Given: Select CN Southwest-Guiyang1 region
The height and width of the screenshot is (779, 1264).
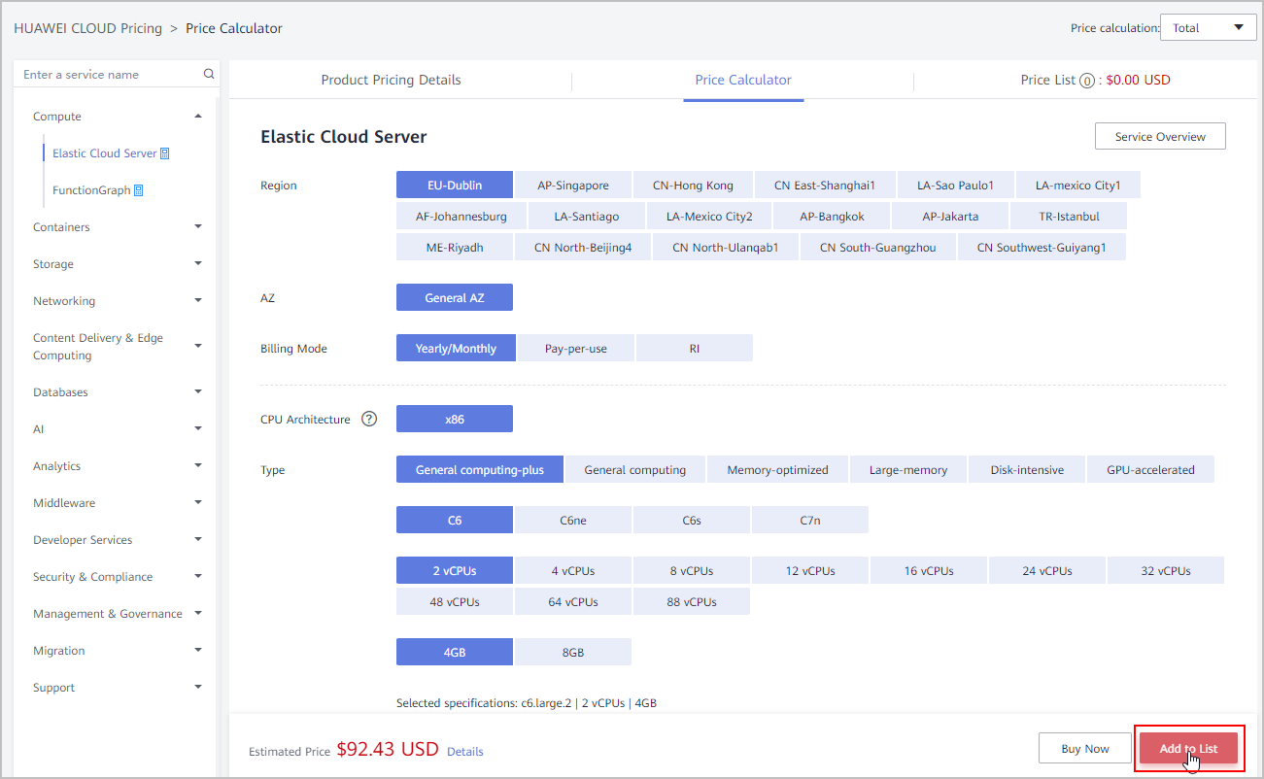Looking at the screenshot, I should 1042,248.
